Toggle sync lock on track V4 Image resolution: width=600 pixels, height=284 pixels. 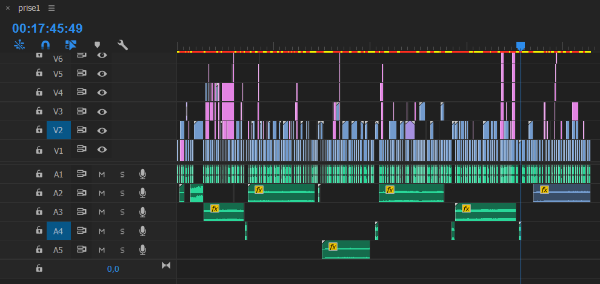[81, 91]
